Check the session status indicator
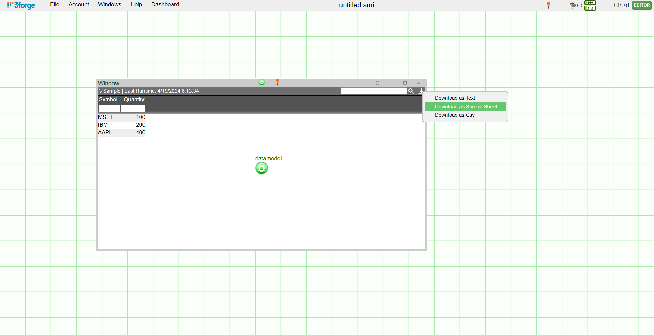This screenshot has height=335, width=654. (x=590, y=3)
